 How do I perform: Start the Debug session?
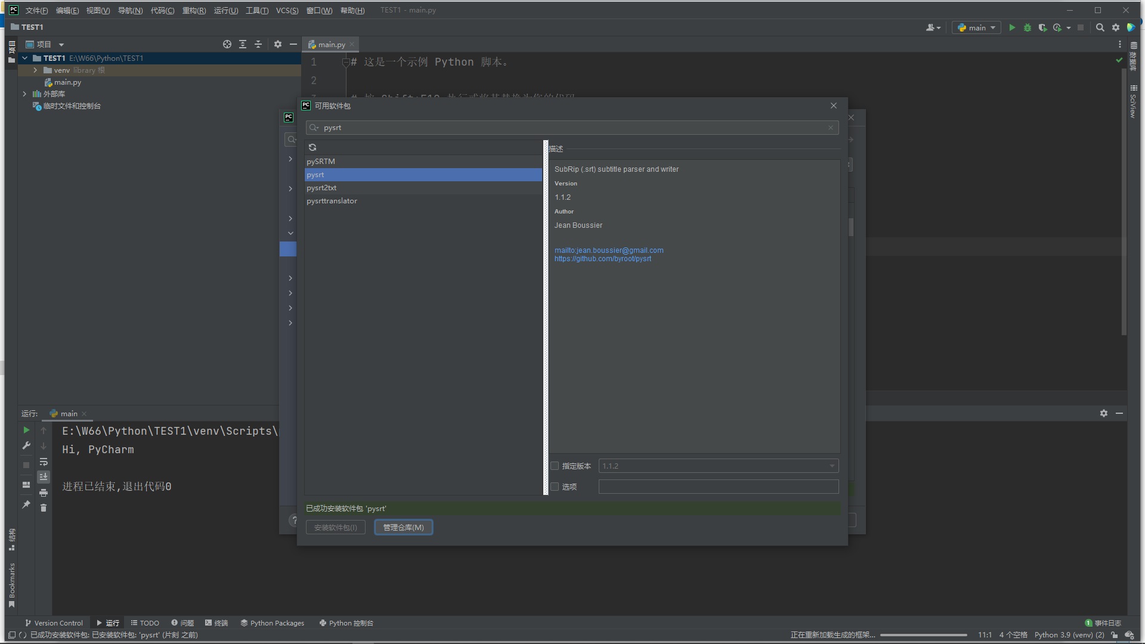coord(1027,27)
